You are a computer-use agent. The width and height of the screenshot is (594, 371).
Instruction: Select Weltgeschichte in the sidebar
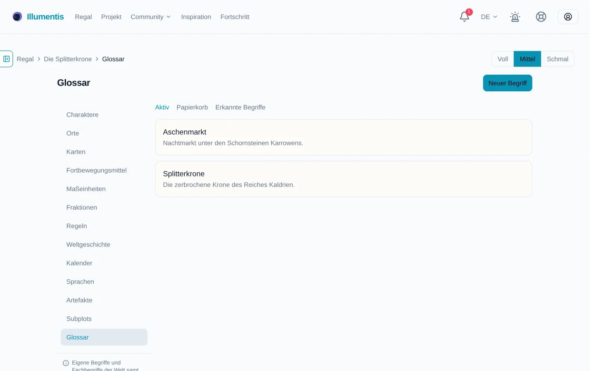[x=104, y=244]
